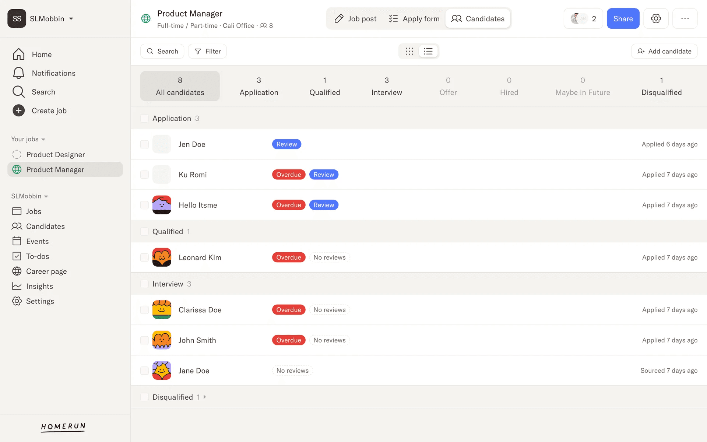Click Create job plus icon
Image resolution: width=707 pixels, height=442 pixels.
coord(18,110)
